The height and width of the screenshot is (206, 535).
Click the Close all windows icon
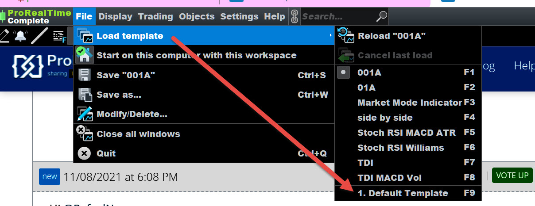(x=84, y=134)
